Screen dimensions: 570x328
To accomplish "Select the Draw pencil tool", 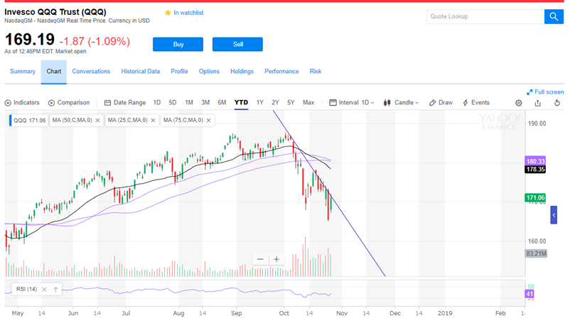I will tap(441, 103).
